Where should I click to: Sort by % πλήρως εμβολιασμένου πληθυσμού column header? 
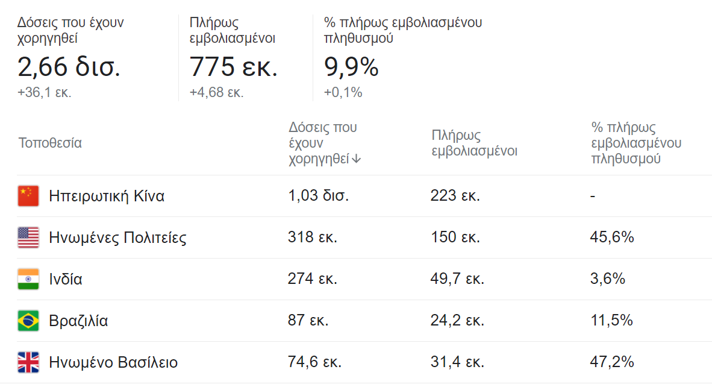point(635,143)
